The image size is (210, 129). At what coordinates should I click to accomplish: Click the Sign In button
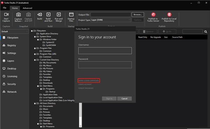(x=109, y=99)
